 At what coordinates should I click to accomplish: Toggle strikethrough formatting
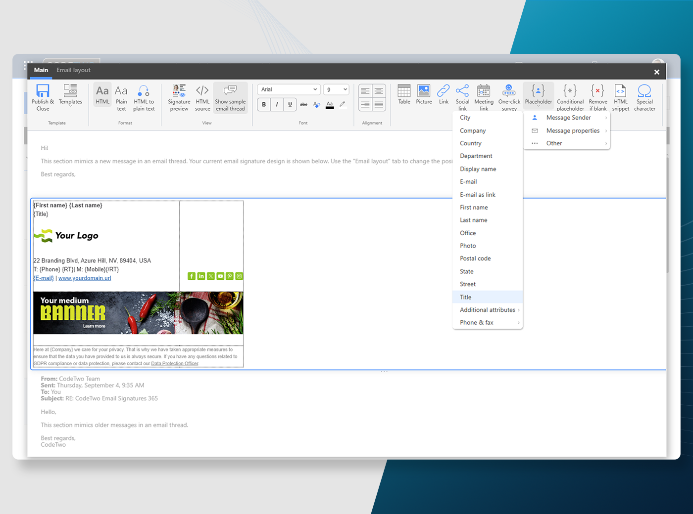pos(303,104)
